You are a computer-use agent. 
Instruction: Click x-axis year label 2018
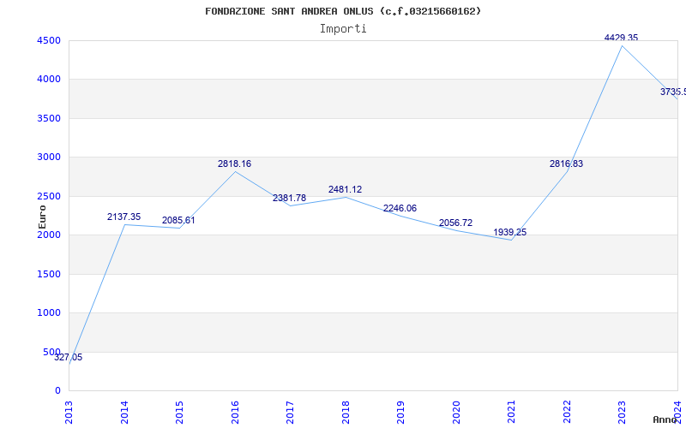(346, 413)
